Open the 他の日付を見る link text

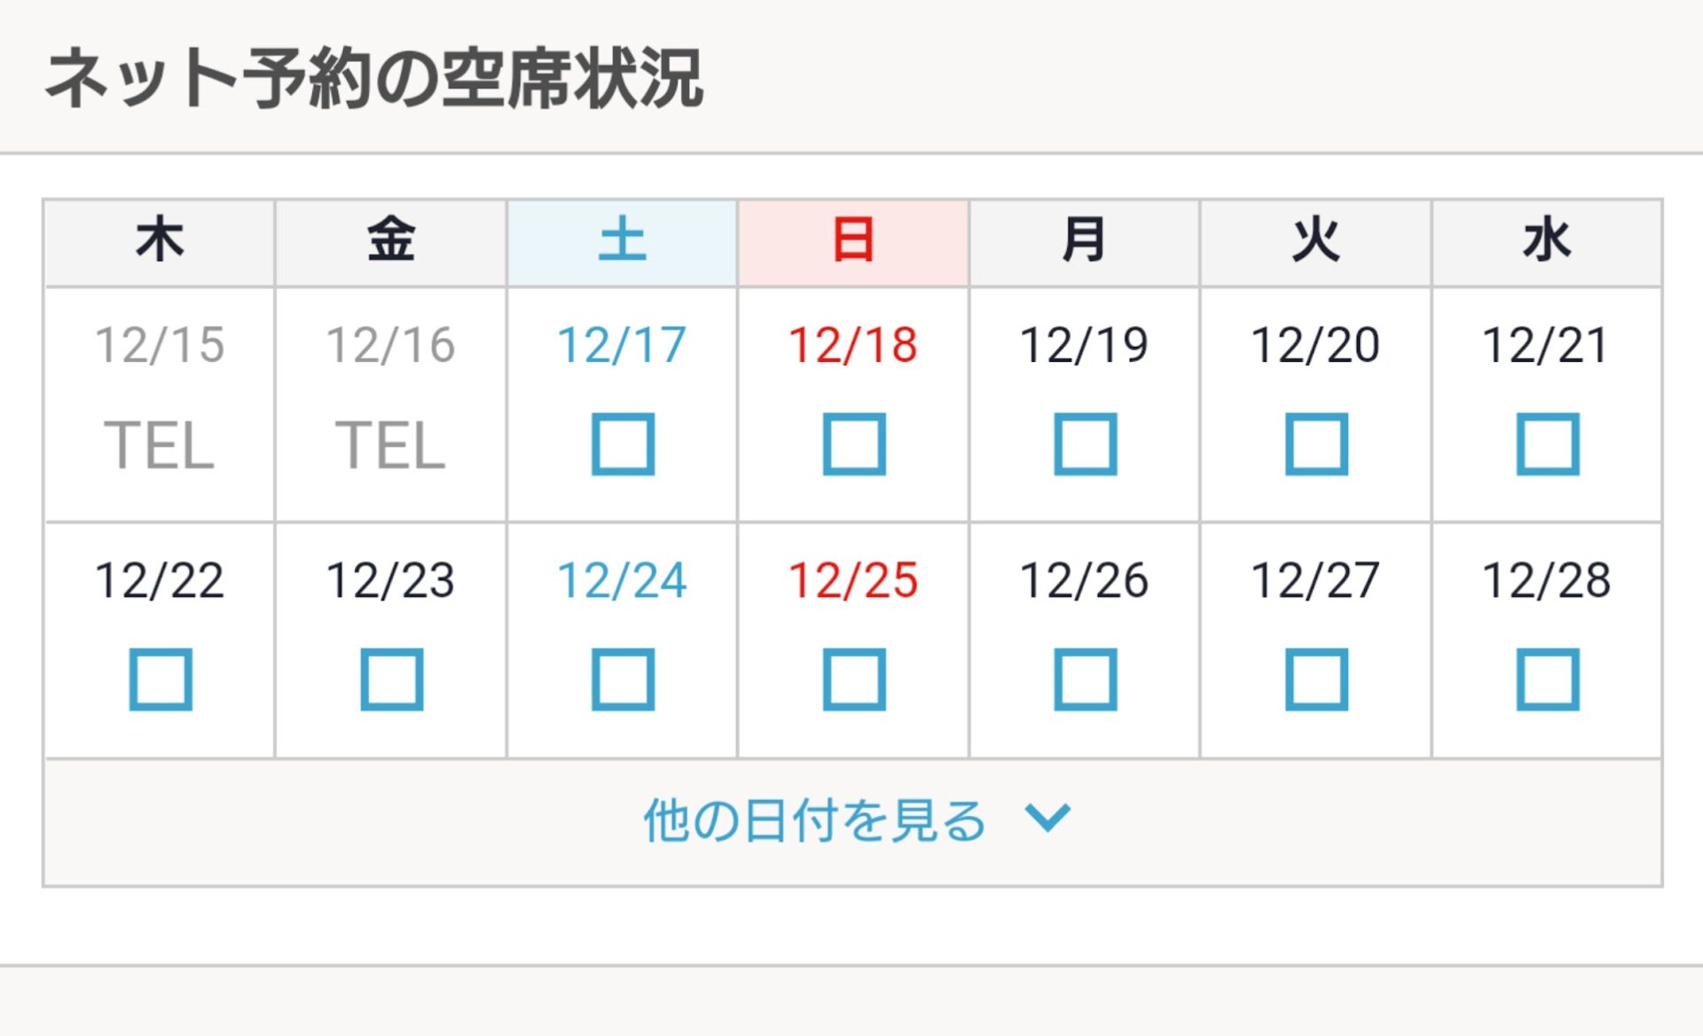[814, 820]
